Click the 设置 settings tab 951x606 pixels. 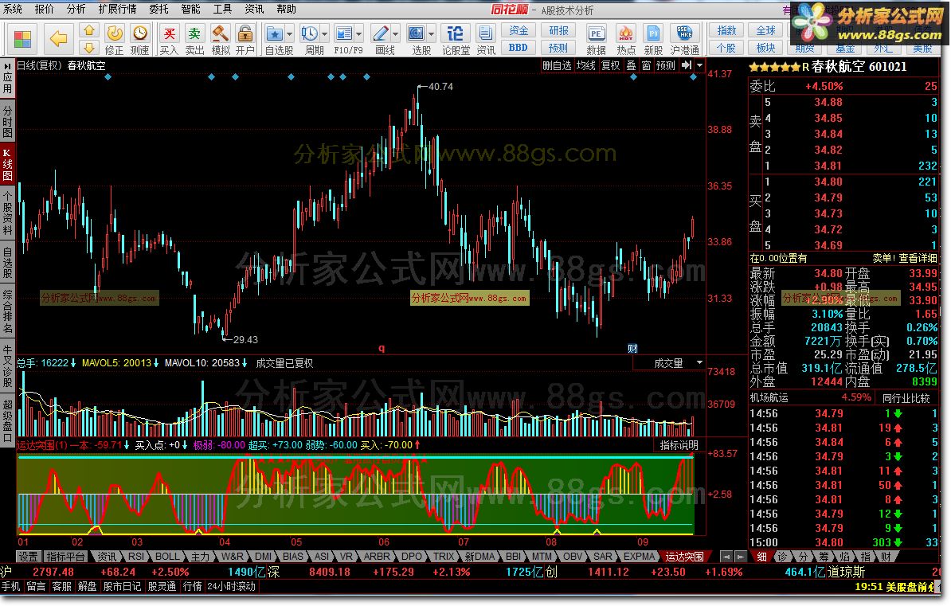(x=28, y=557)
